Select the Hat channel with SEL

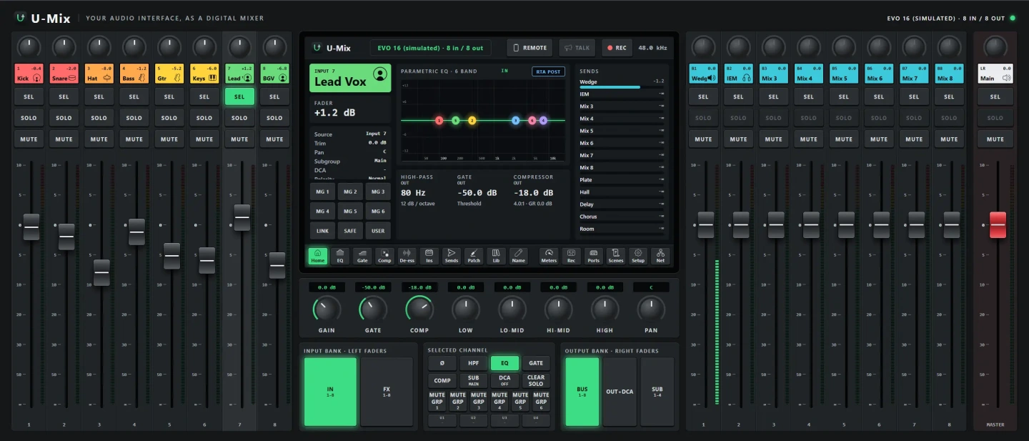pyautogui.click(x=99, y=96)
